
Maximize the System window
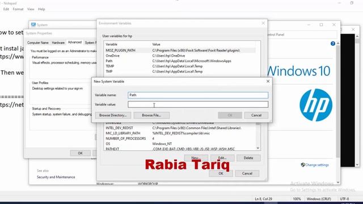[x=321, y=25]
